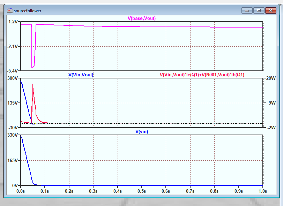
Task: Click the -5.4V axis label
Action: [13, 71]
